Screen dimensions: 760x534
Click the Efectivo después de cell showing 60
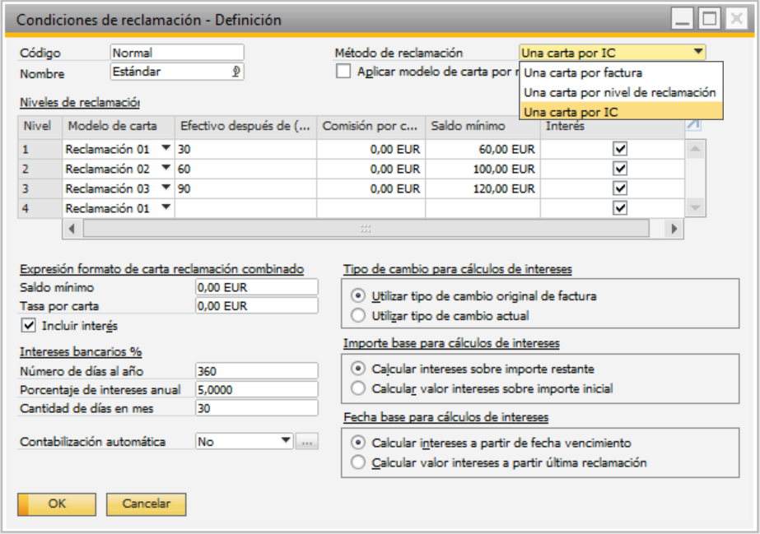pyautogui.click(x=245, y=169)
